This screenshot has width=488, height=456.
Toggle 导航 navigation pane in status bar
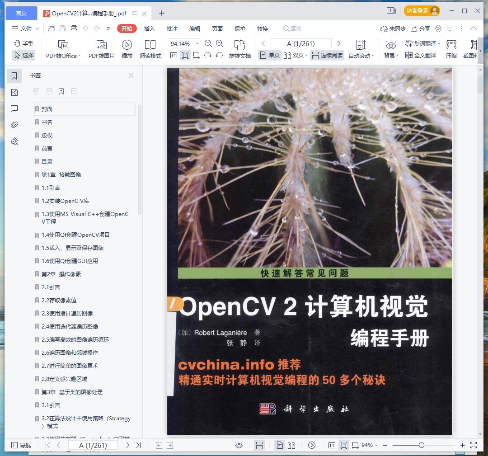point(21,446)
